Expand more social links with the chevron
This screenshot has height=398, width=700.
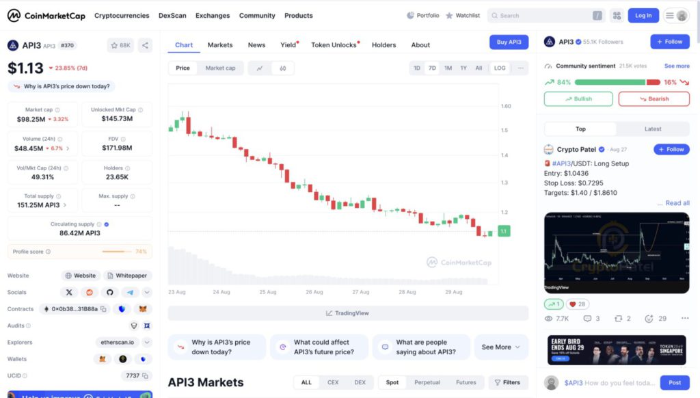[146, 292]
